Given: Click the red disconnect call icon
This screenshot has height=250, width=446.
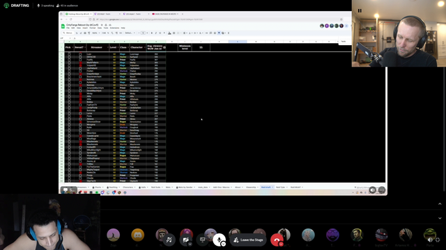Looking at the screenshot, I should pyautogui.click(x=277, y=240).
